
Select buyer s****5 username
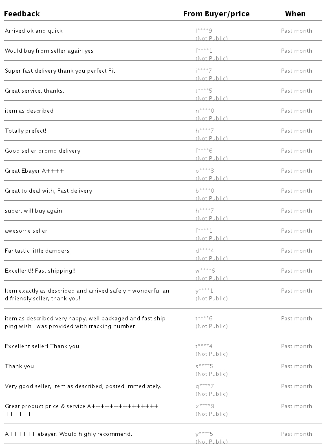coord(204,366)
